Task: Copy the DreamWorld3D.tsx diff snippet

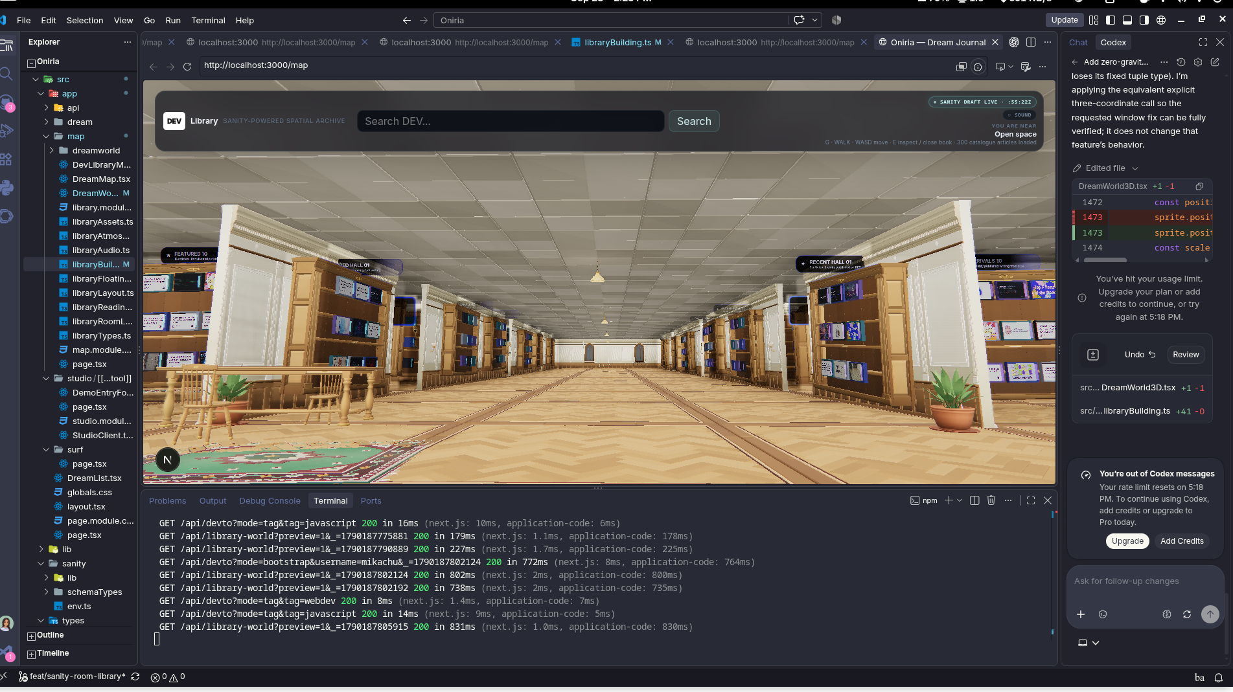Action: point(1199,186)
